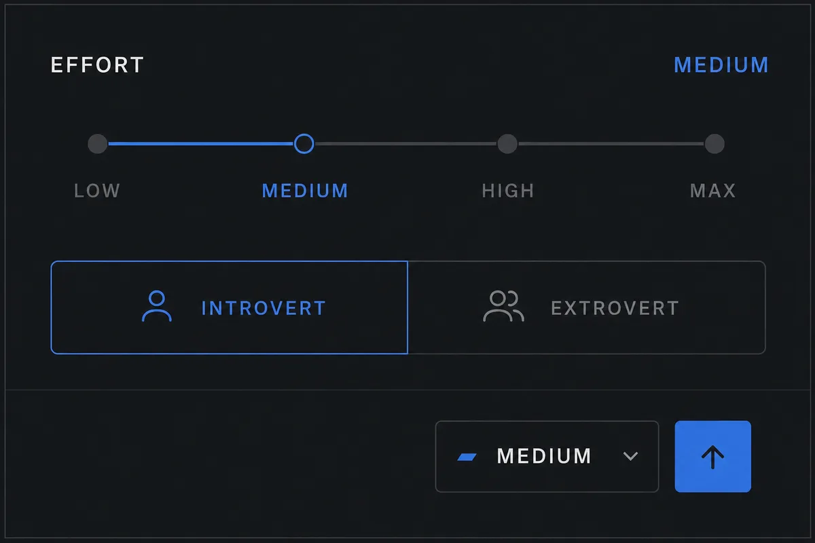Click the MEDIUM label under the slider
This screenshot has height=543, width=815.
305,191
